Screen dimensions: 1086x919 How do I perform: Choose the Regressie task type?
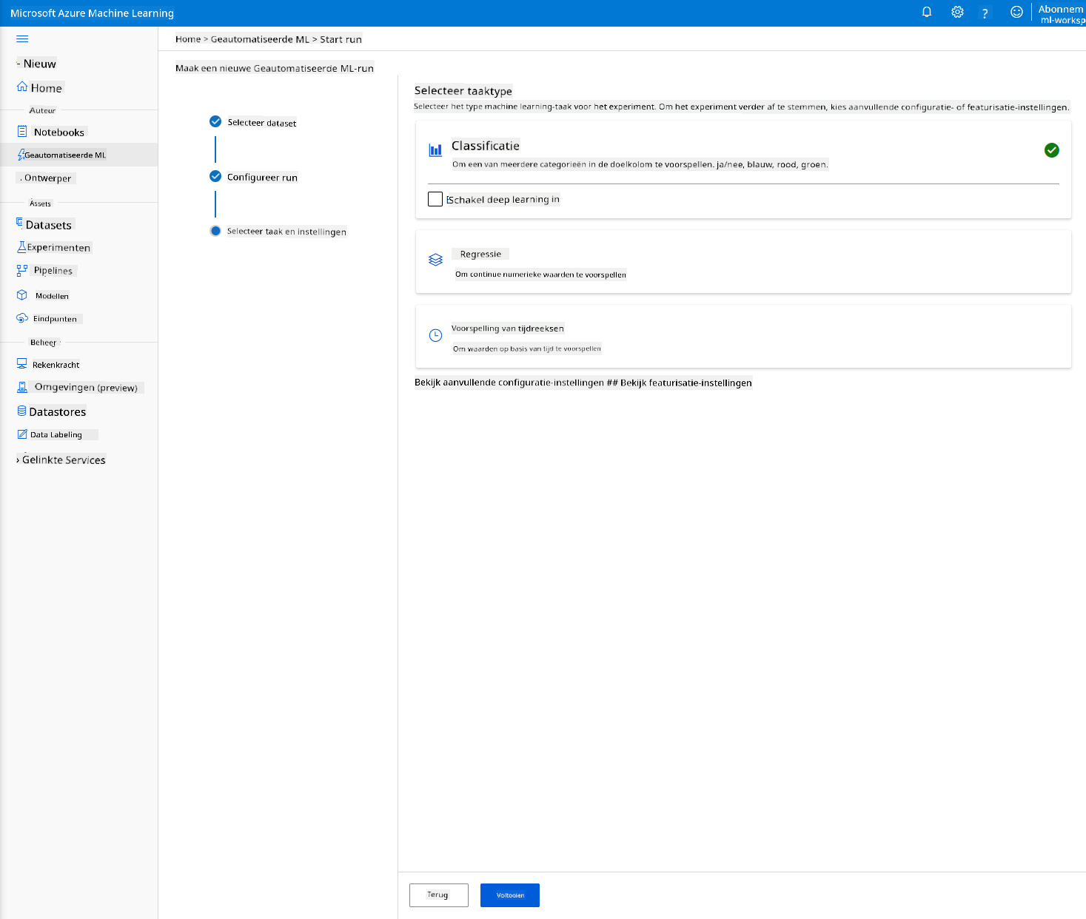click(x=743, y=262)
